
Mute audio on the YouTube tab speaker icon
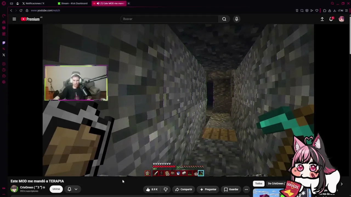click(x=98, y=3)
